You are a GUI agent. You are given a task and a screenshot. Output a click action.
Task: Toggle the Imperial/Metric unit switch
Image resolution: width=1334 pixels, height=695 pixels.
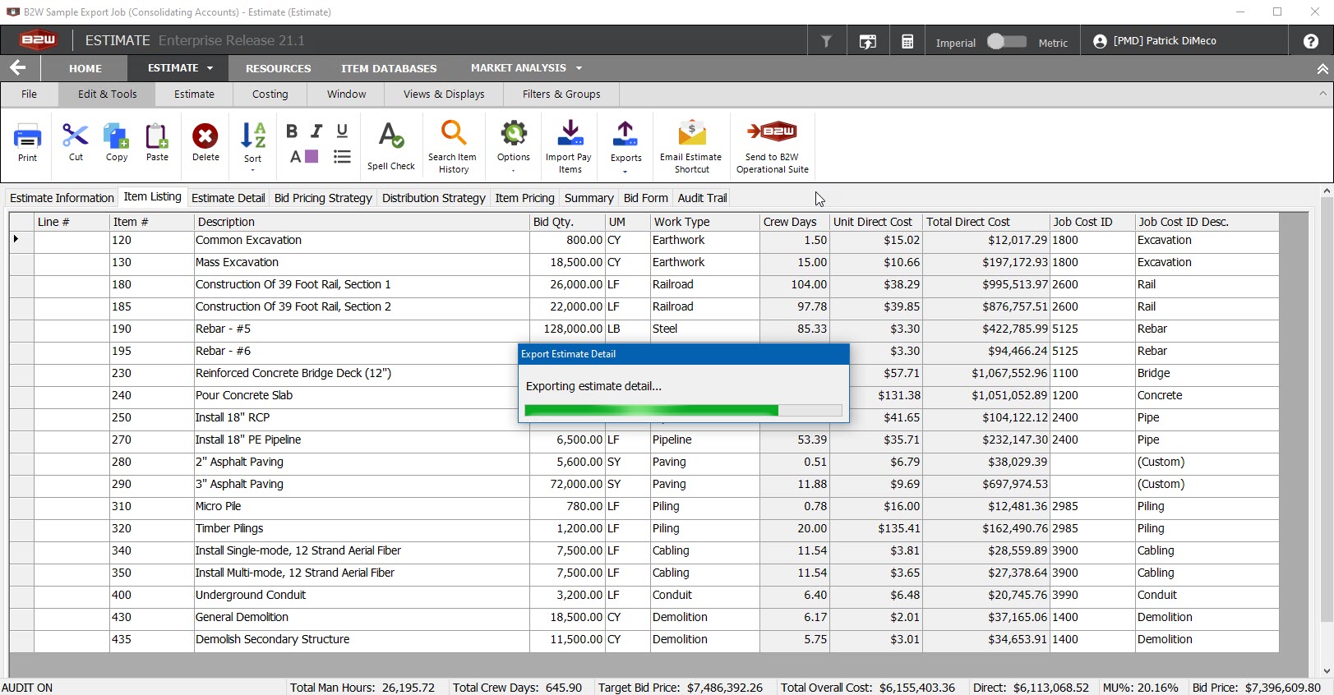click(1006, 42)
